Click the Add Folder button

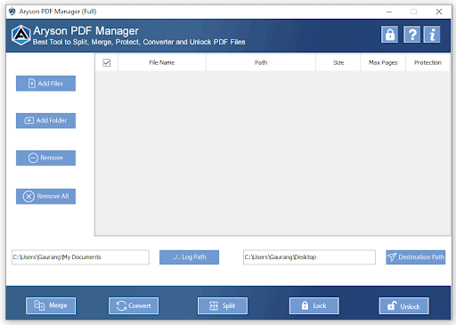(45, 120)
